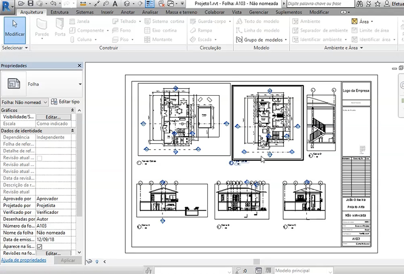Viewport: 404px width, 274px height.
Task: Switch to the Estrutura ribbon tab
Action: point(59,12)
